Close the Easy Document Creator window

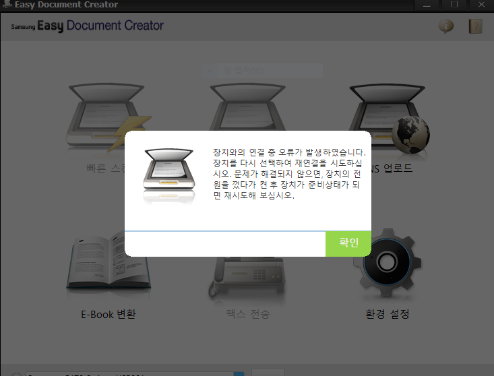[481, 5]
